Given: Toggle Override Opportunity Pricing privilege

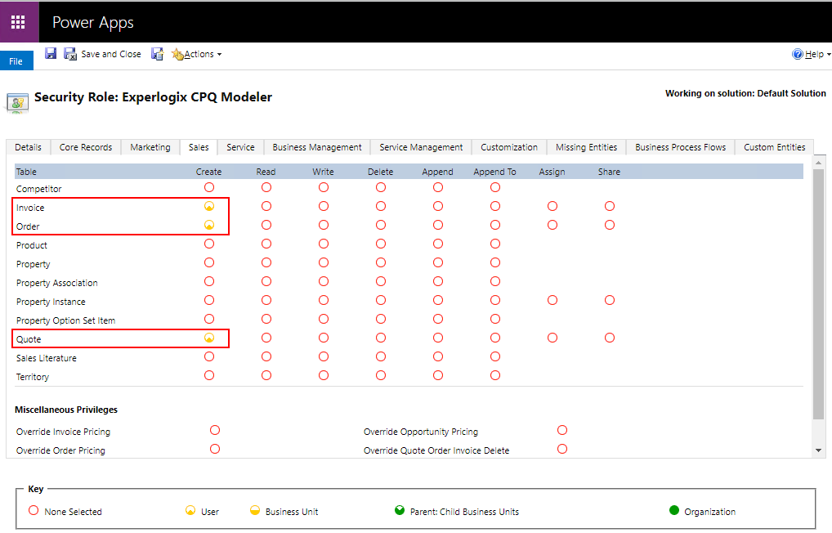Looking at the screenshot, I should click(x=562, y=430).
